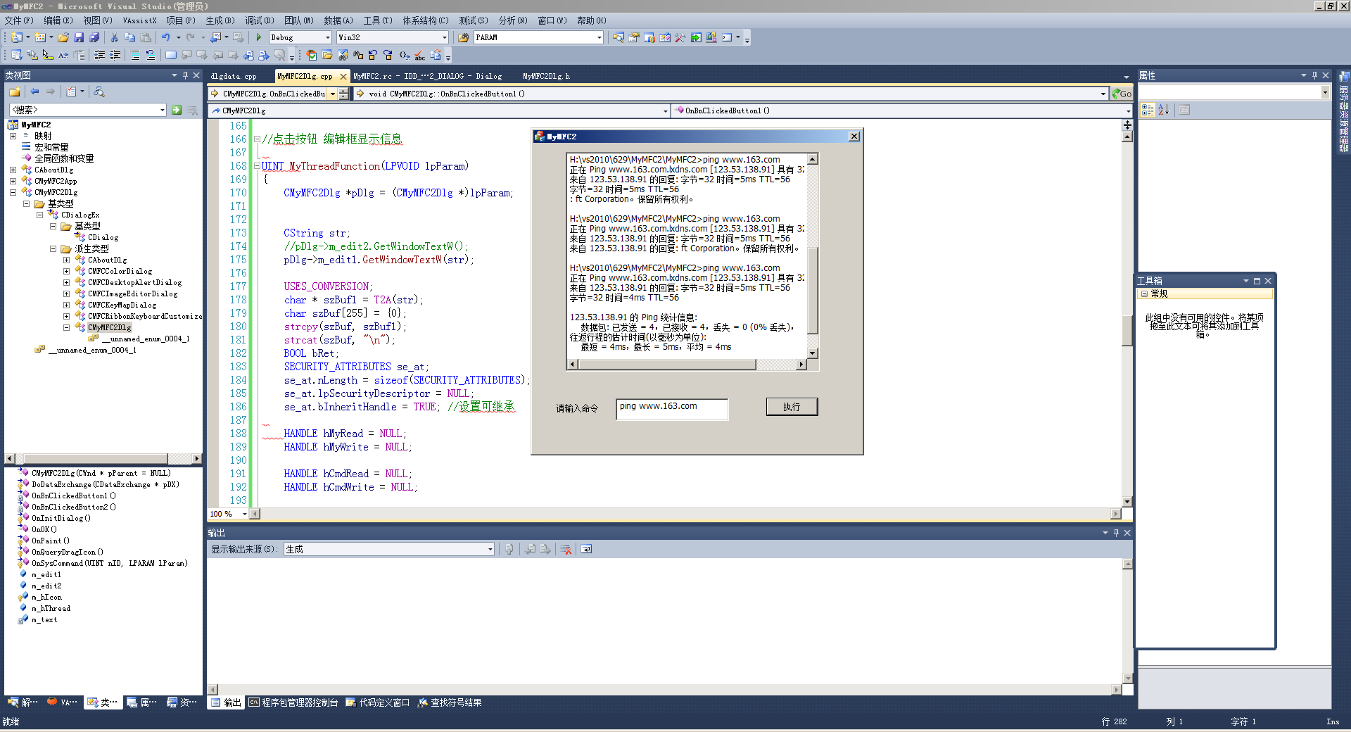1351x732 pixels.
Task: Switch to the dlgdata.cpp editor tab
Action: click(x=234, y=76)
